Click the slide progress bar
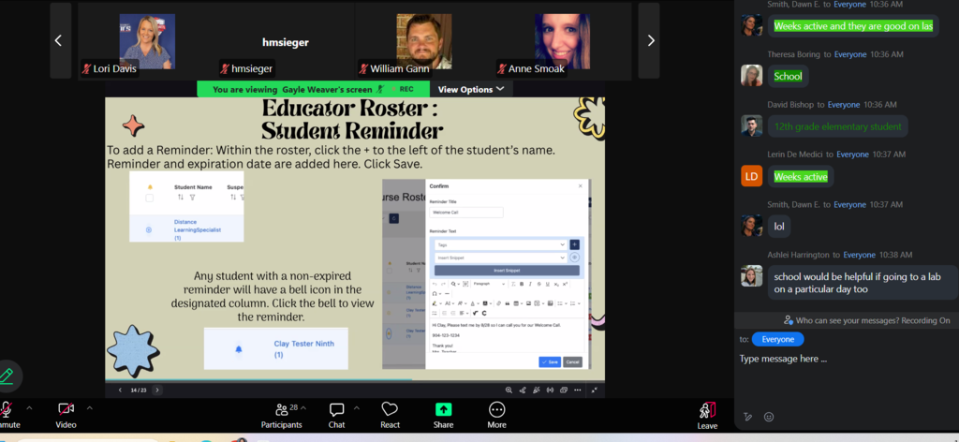 (x=355, y=380)
